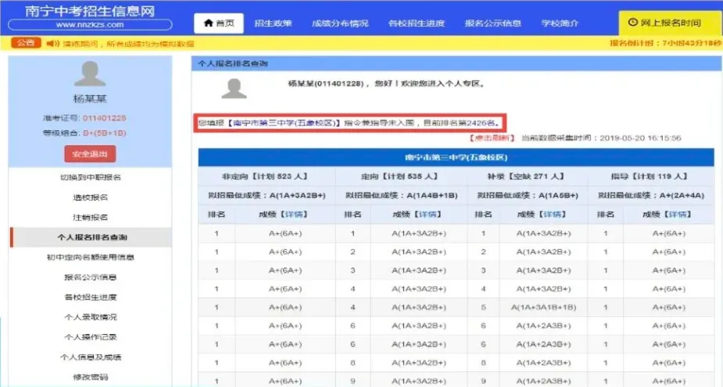Click the 补录【空缺 271 人】 header
This screenshot has width=723, height=387.
[527, 176]
